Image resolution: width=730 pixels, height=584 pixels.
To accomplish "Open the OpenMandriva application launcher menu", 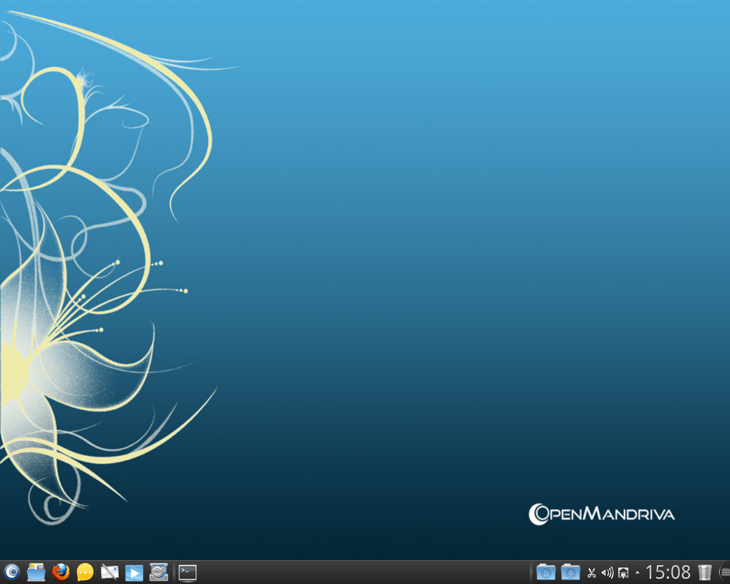I will point(11,572).
